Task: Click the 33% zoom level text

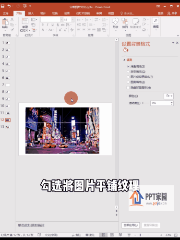Action: click(168, 235)
